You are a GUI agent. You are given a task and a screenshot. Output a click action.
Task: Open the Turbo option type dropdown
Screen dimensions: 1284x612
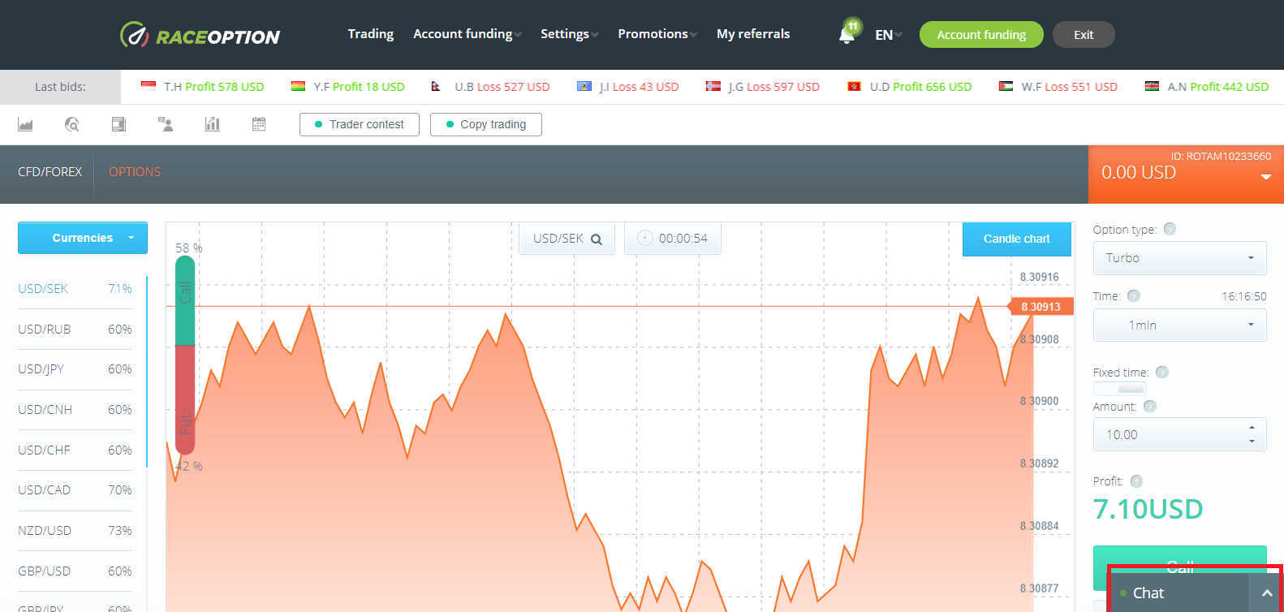1179,258
